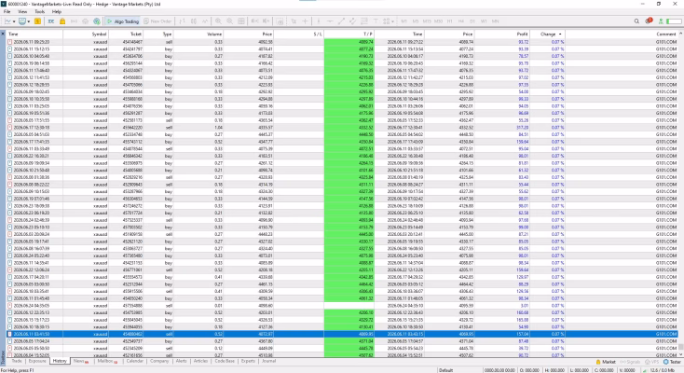The height and width of the screenshot is (373, 684).
Task: Open a new chart window icon
Action: (7, 21)
